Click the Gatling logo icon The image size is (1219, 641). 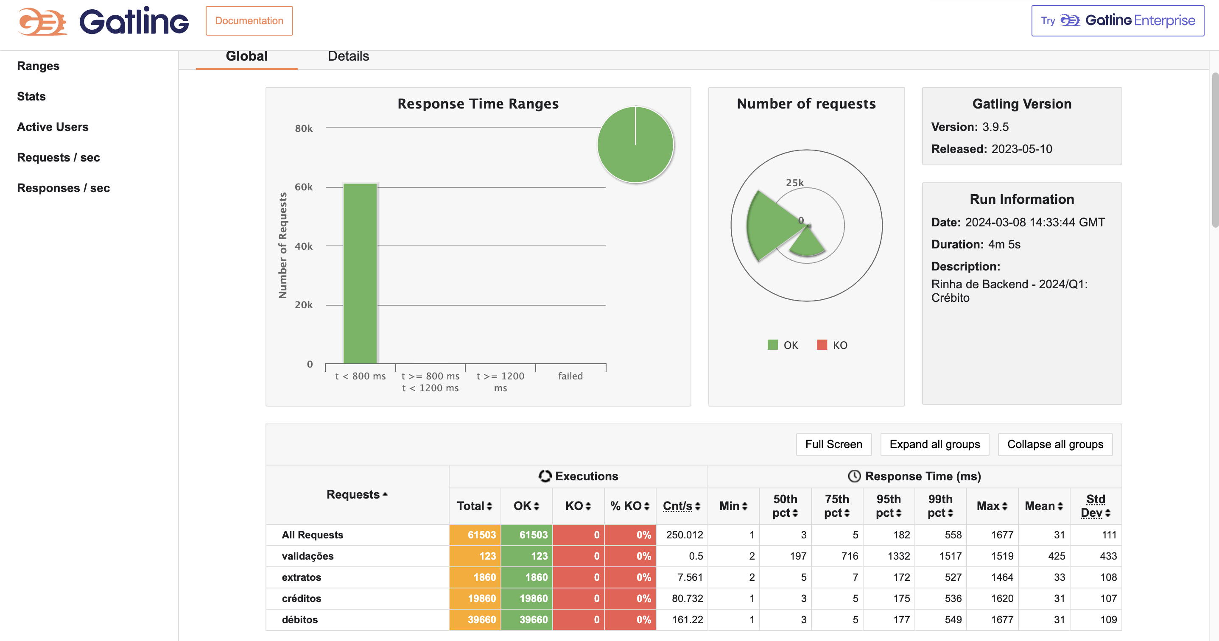[42, 21]
